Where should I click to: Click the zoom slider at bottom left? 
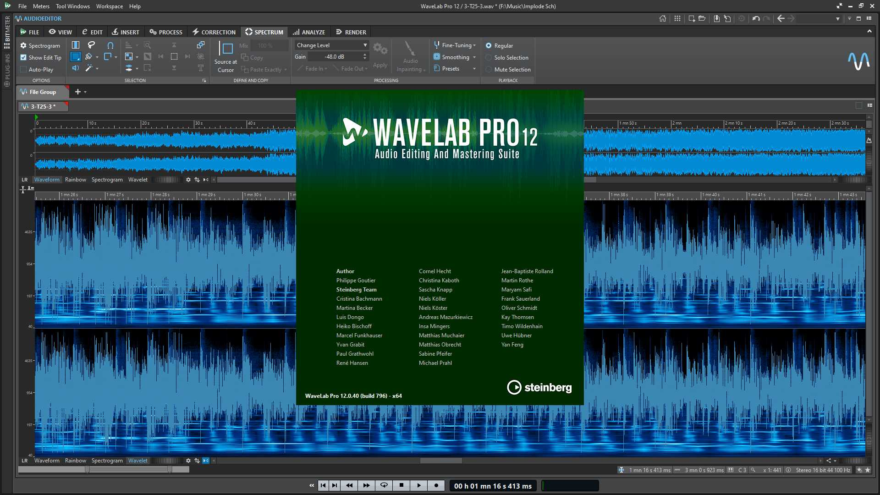pyautogui.click(x=104, y=469)
